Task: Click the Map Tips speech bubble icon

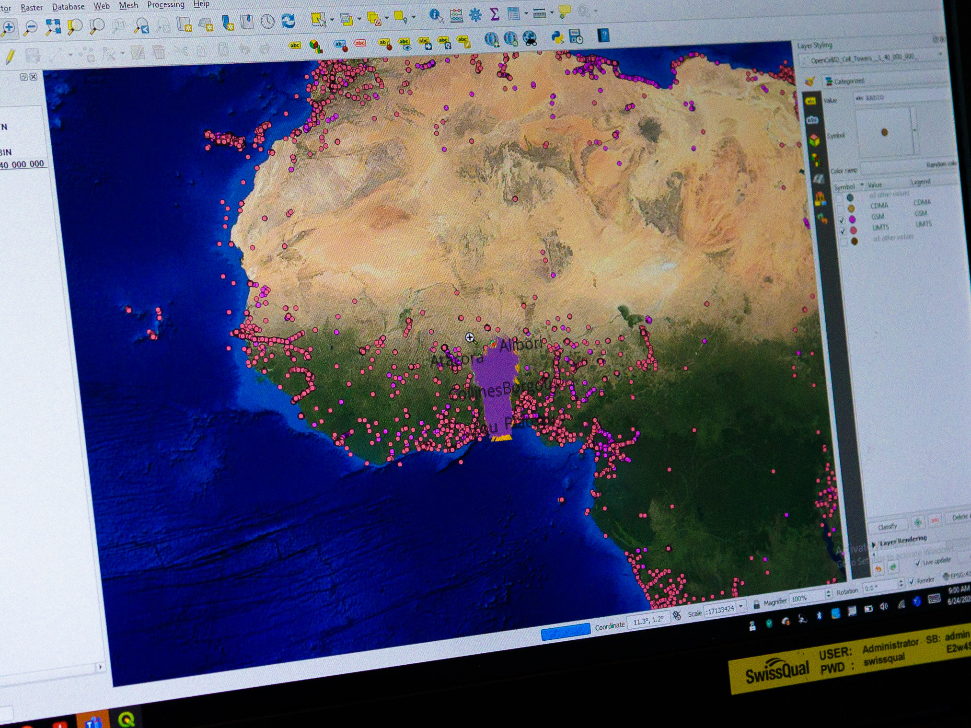Action: pos(565,12)
